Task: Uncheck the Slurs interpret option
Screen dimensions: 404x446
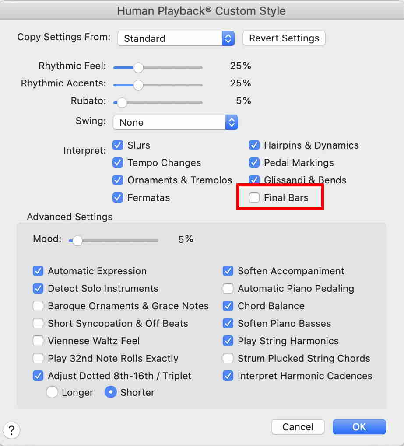Action: (x=118, y=145)
